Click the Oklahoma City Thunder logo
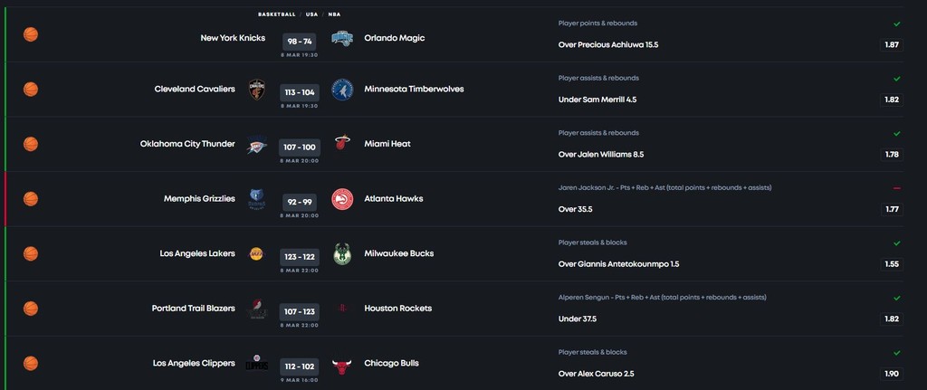 pos(256,145)
